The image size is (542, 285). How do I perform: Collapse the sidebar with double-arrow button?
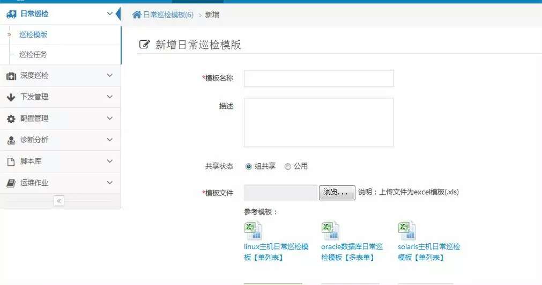59,201
